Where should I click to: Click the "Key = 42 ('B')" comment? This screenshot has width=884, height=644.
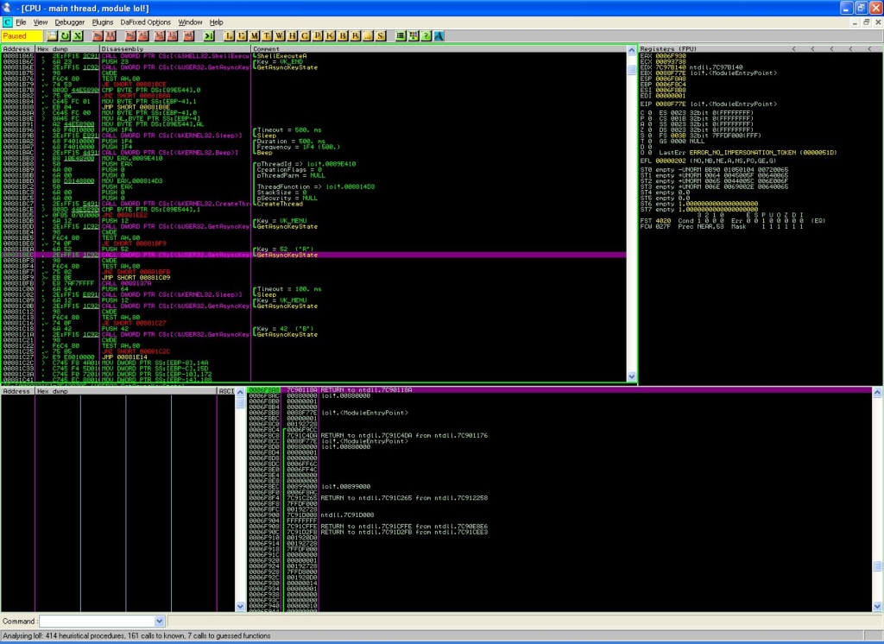coord(285,329)
